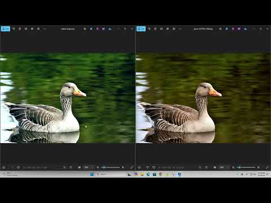The height and width of the screenshot is (203, 271).
Task: Click the pink app shortcut icon in left Photos window
Action: coord(98,29)
